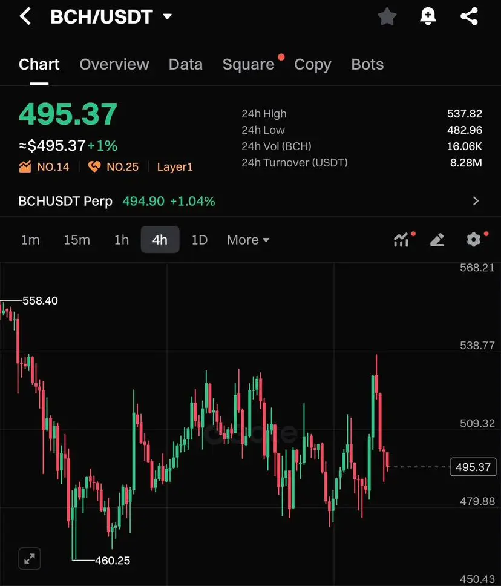Tap the 509.32 price axis label
Image resolution: width=501 pixels, height=586 pixels.
pyautogui.click(x=477, y=423)
